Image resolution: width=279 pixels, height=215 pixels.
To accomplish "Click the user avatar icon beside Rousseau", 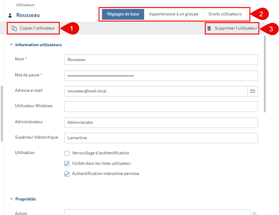I will [x=10, y=15].
